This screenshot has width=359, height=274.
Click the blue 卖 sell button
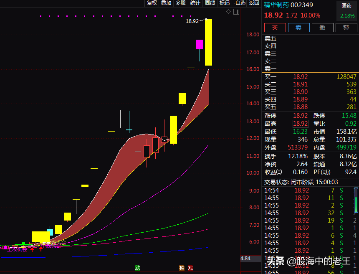coord(298,28)
